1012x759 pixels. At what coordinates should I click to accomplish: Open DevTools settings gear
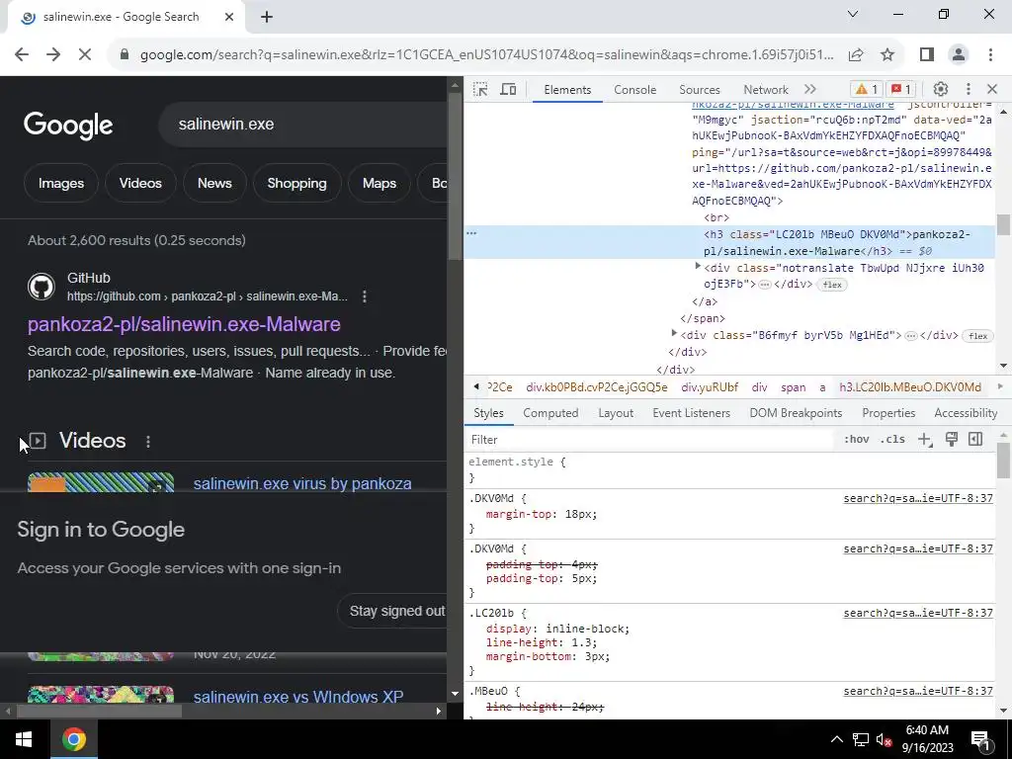coord(941,90)
